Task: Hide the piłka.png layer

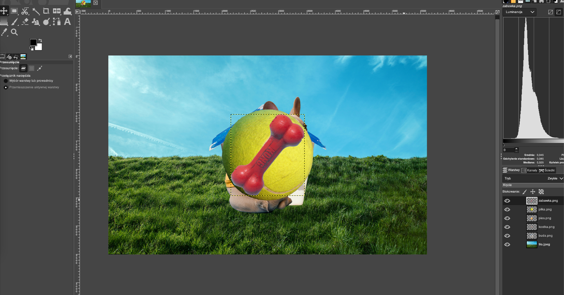Action: (507, 210)
